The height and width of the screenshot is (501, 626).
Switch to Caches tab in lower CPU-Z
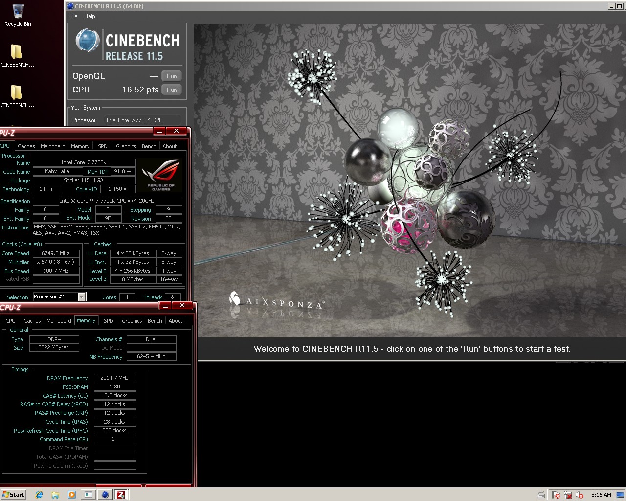coord(32,321)
